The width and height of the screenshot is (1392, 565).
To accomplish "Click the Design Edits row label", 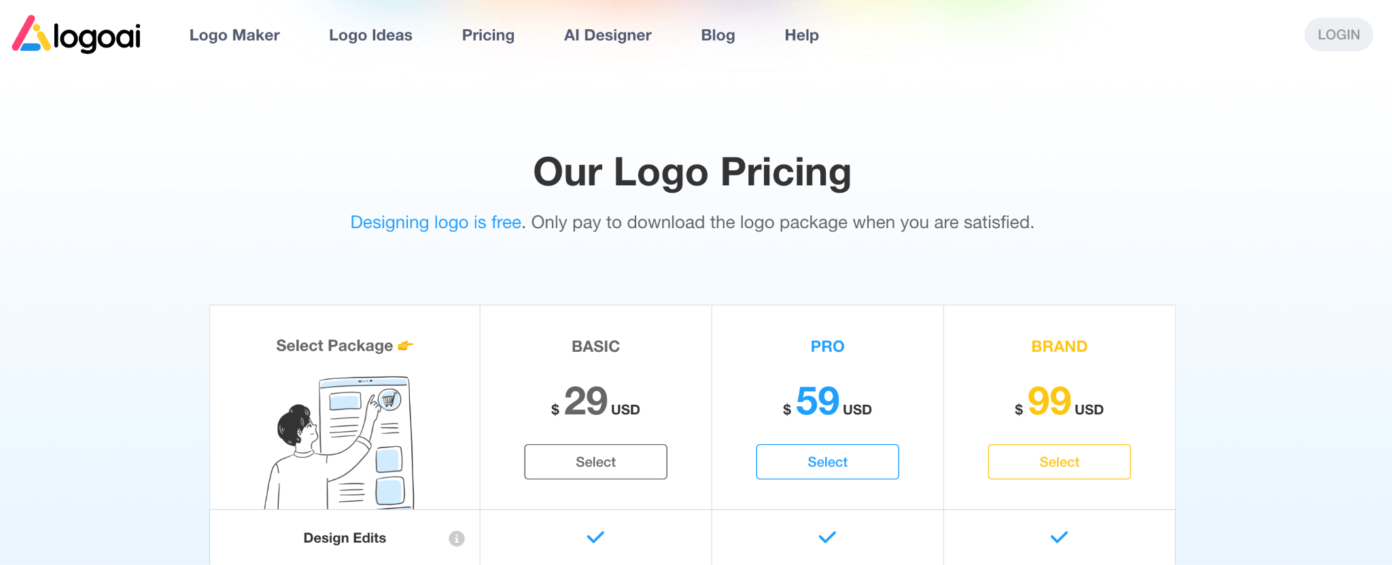I will pos(345,538).
